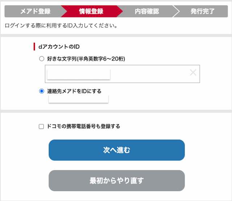Click the ドコモの携帯電話番号も登録する label text
The image size is (232, 201).
pos(83,126)
